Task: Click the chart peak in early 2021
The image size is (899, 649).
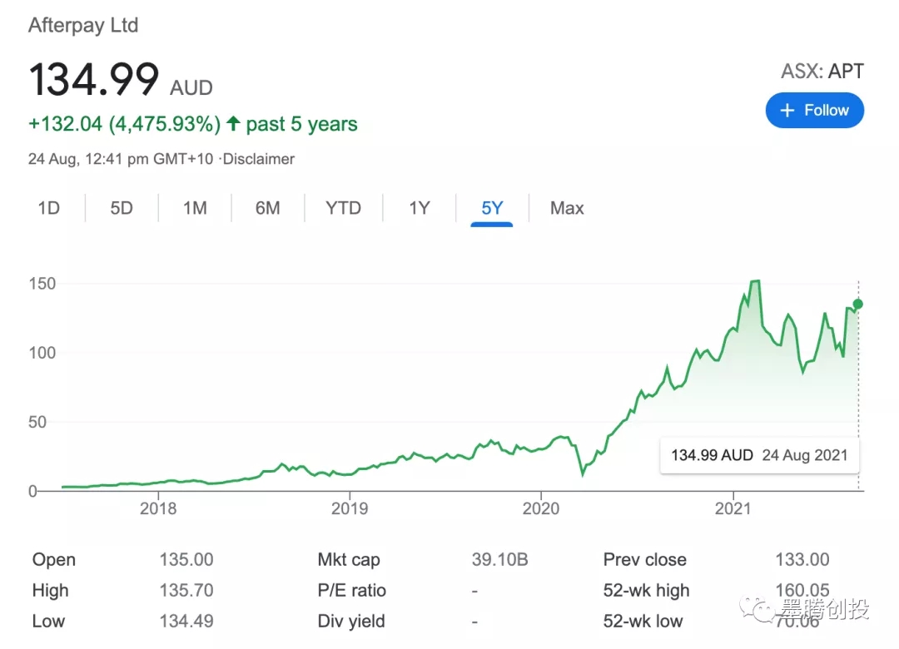Action: [755, 282]
